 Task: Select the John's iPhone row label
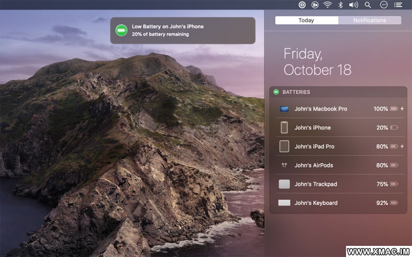coord(313,128)
